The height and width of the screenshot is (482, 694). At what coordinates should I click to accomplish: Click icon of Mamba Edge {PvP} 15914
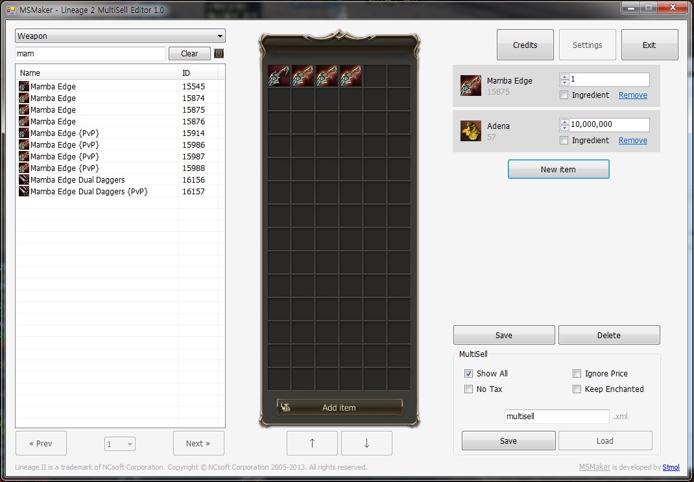[x=24, y=133]
